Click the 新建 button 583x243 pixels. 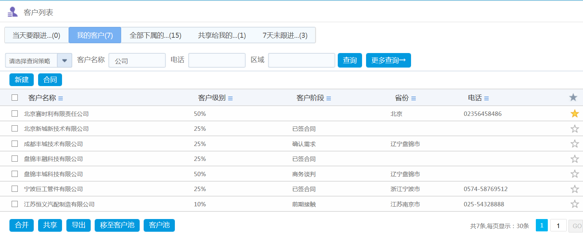click(x=21, y=80)
